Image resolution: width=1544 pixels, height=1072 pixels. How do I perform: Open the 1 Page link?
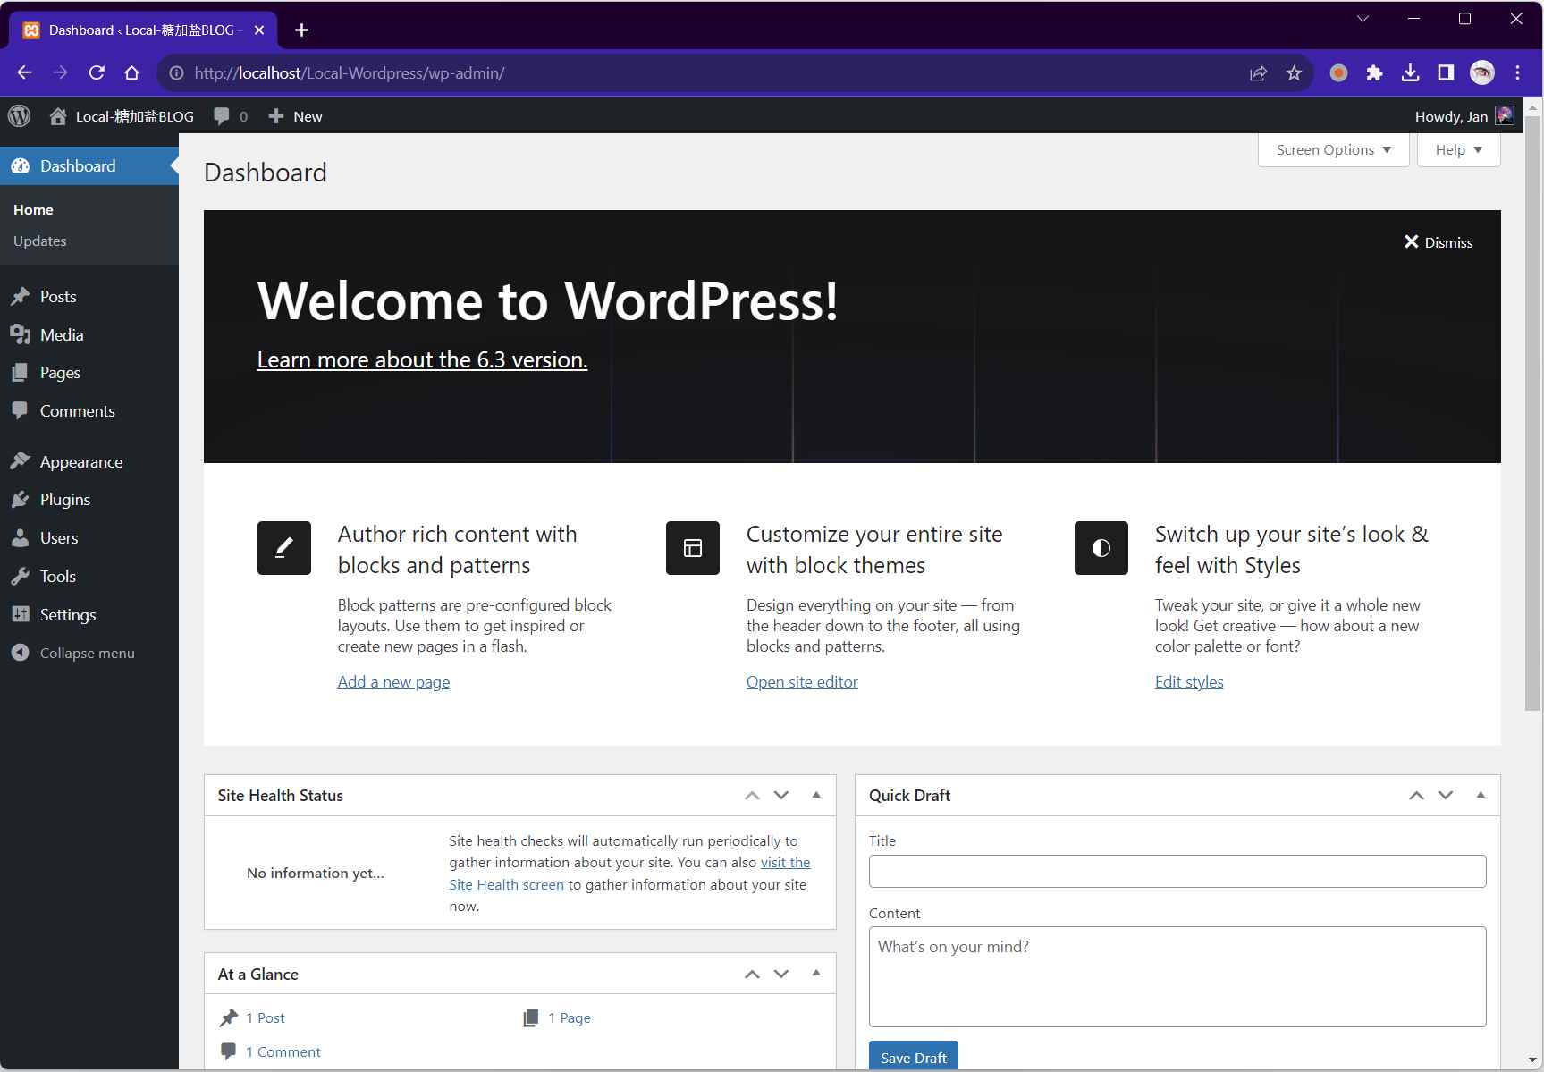point(570,1017)
